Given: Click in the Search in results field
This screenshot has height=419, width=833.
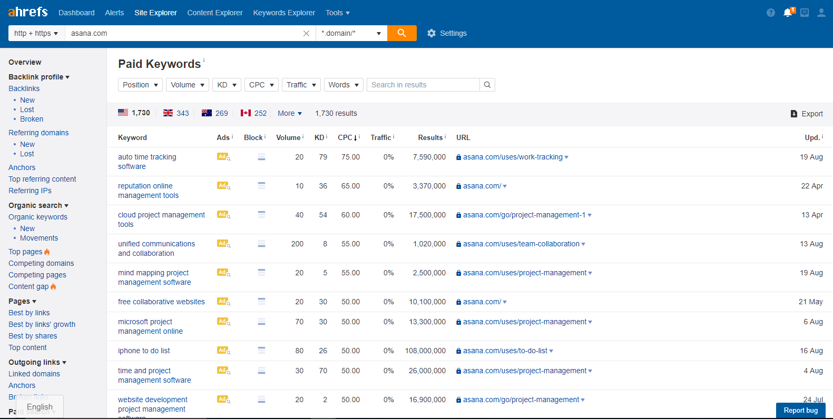Looking at the screenshot, I should [x=423, y=85].
